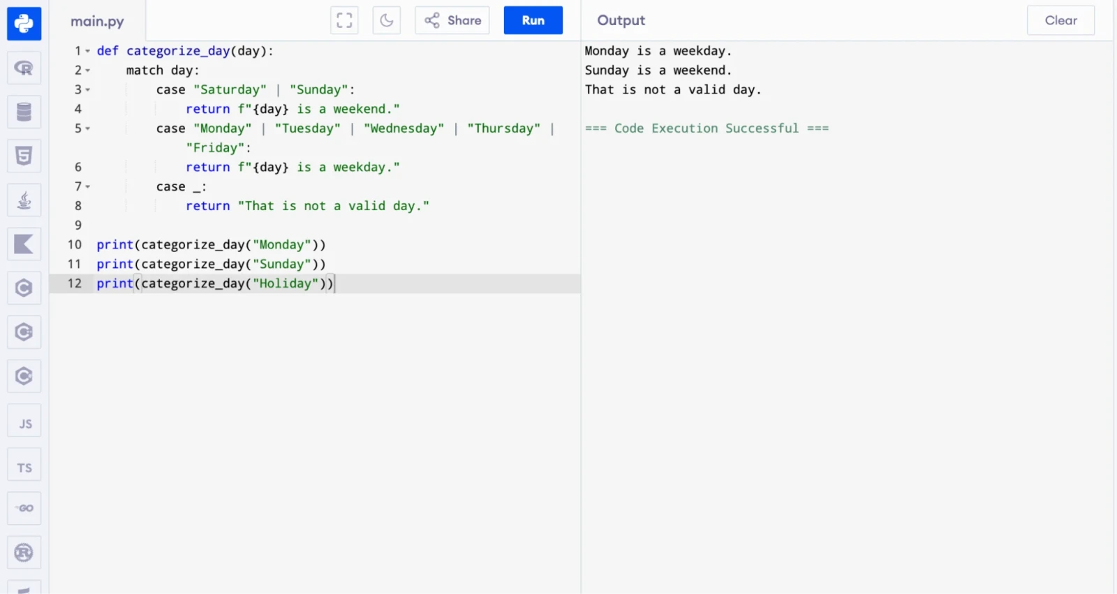Share the code via Share button
The height and width of the screenshot is (594, 1117).
click(452, 20)
